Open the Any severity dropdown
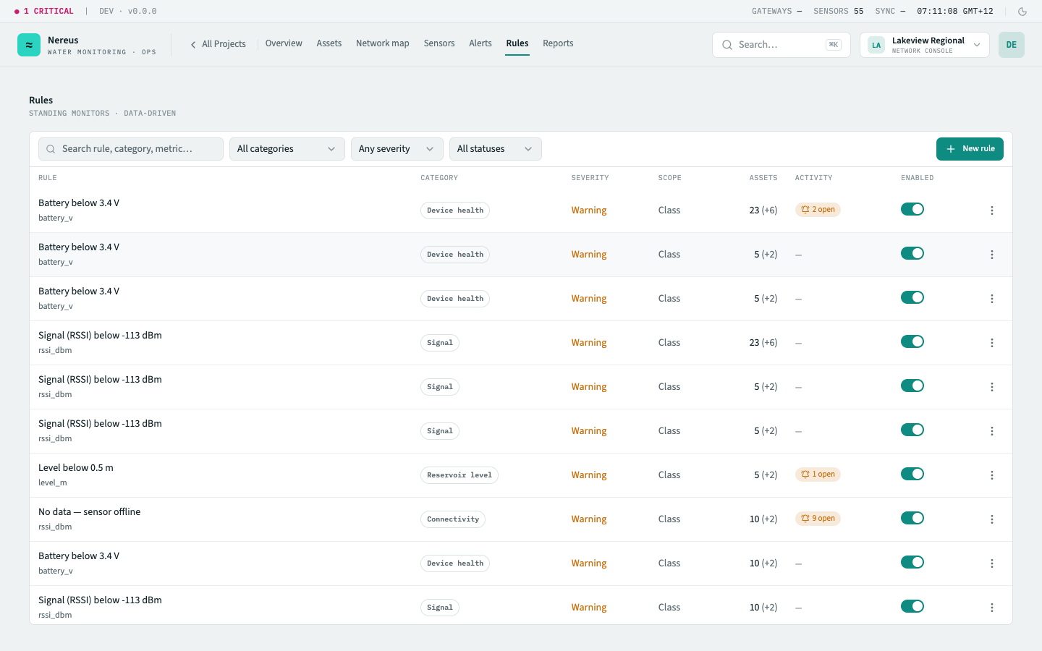1042x651 pixels. point(397,149)
